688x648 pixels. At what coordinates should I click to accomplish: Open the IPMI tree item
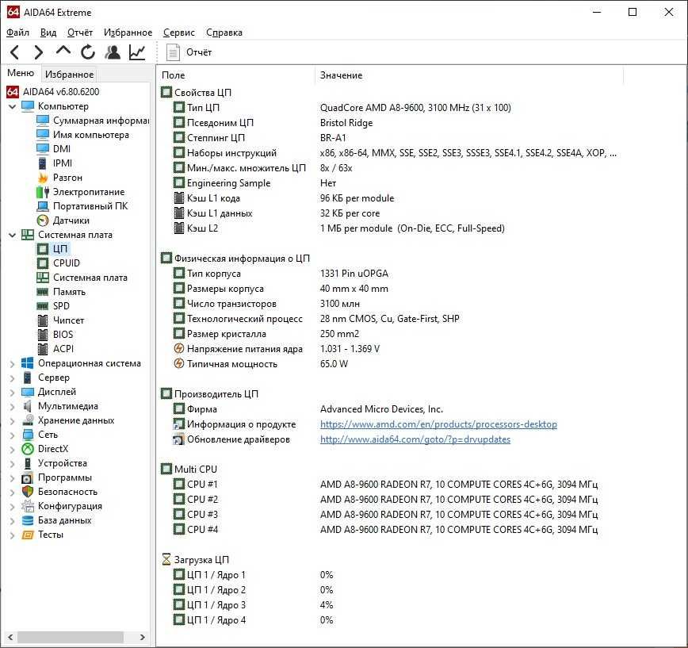click(x=55, y=163)
